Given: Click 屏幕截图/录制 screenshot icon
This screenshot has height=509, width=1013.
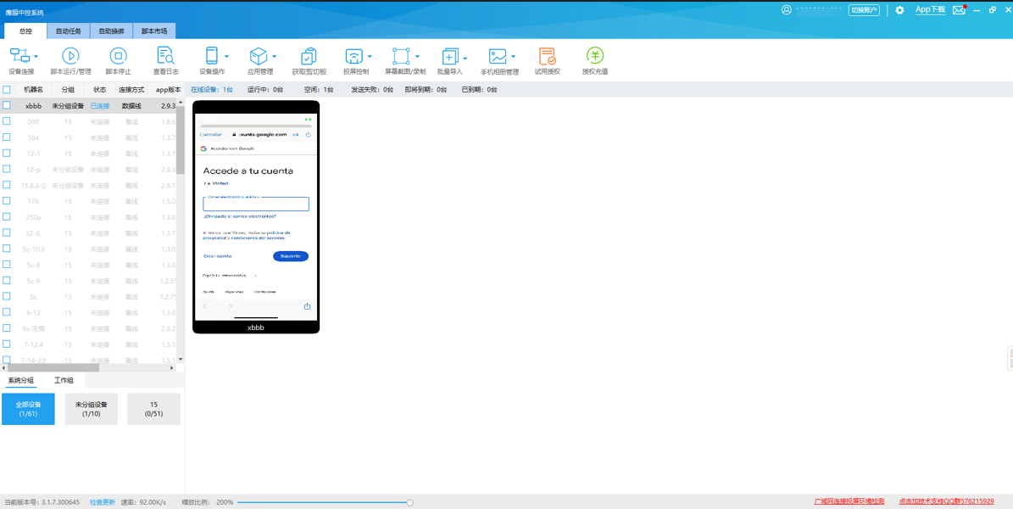Looking at the screenshot, I should point(402,56).
